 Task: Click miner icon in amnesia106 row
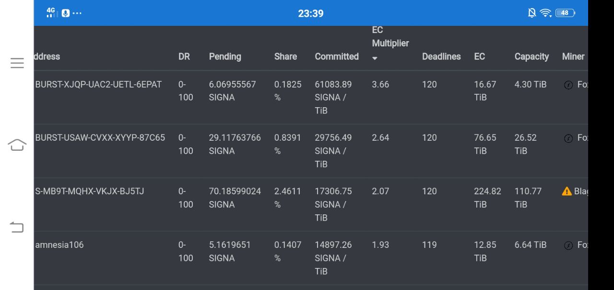click(x=568, y=245)
